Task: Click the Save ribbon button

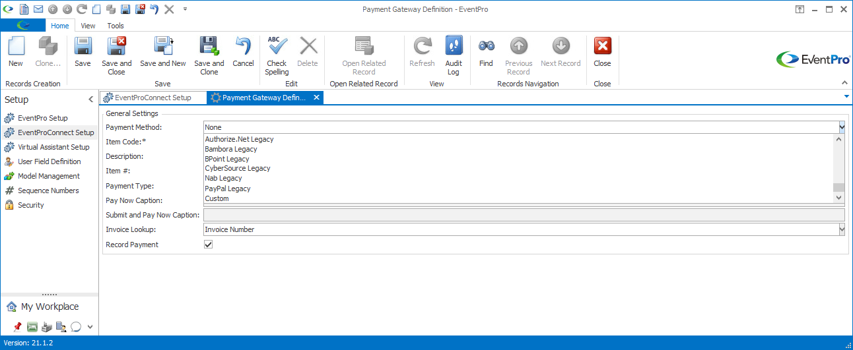Action: [x=83, y=52]
